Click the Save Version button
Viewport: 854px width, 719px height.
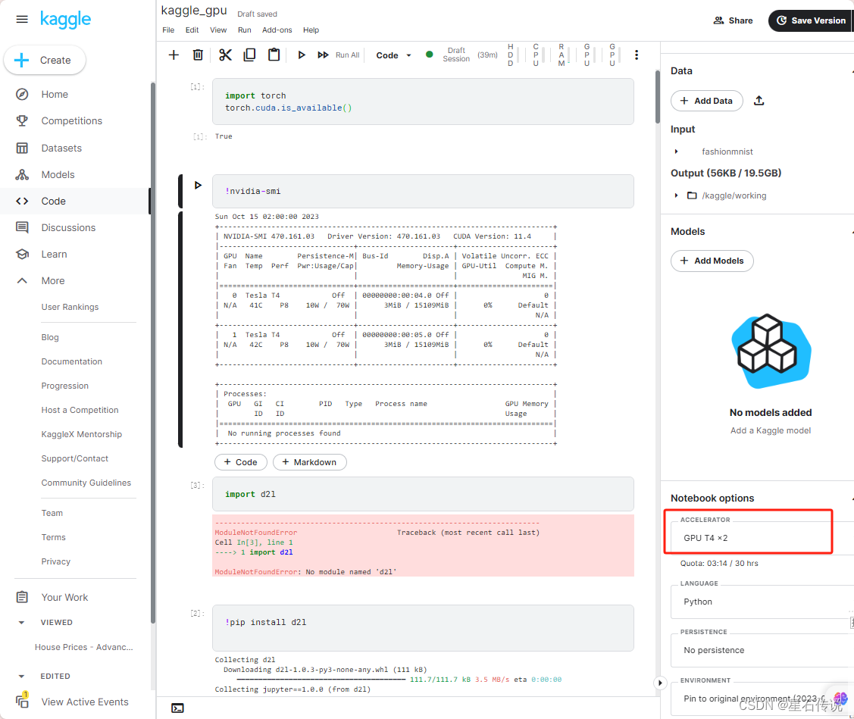point(811,20)
